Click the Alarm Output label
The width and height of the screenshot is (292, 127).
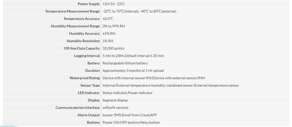tap(89, 115)
